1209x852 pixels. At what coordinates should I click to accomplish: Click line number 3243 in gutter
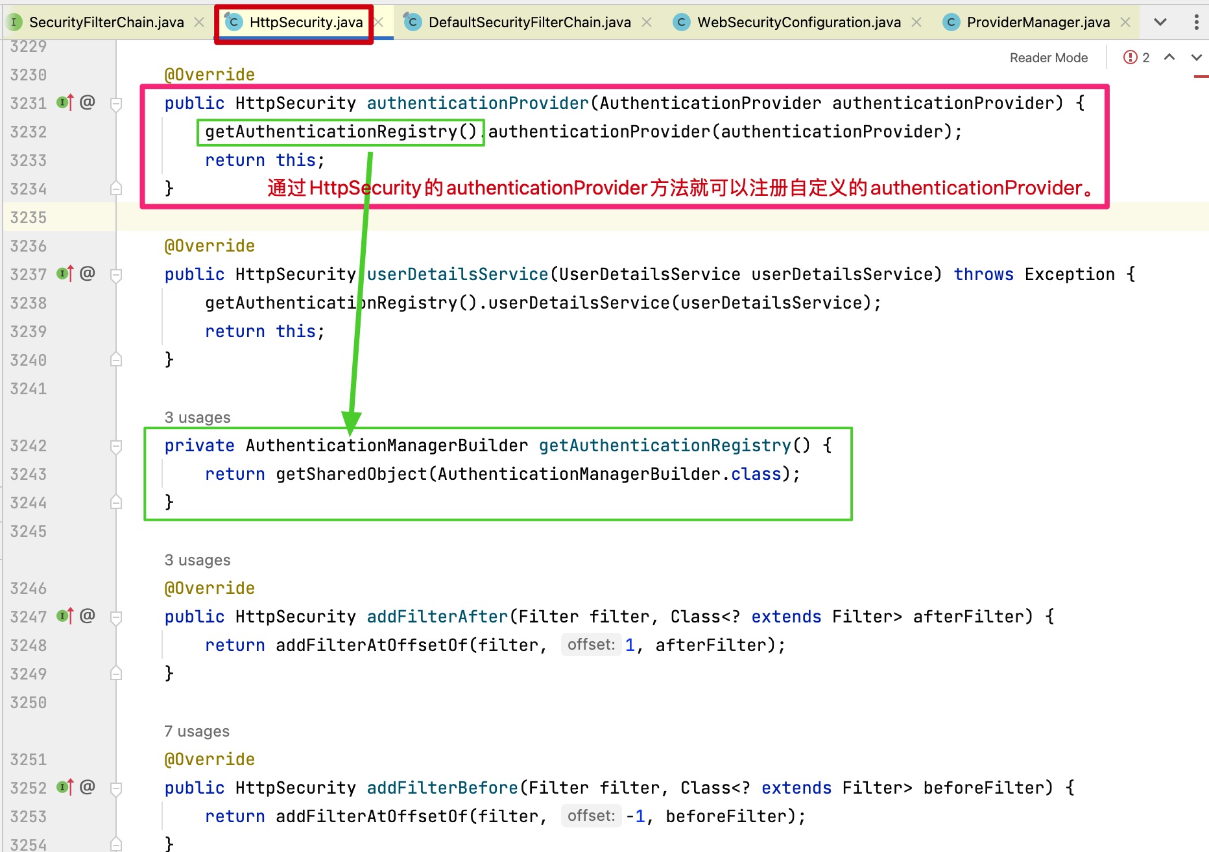(x=29, y=474)
